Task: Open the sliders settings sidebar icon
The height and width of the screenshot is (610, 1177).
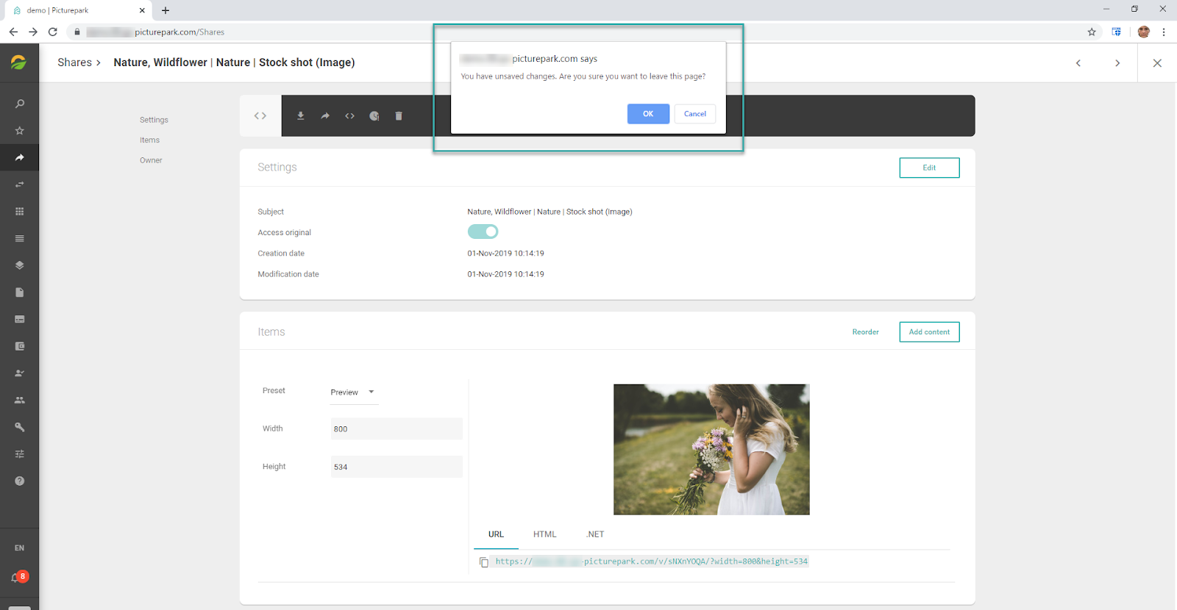Action: (20, 454)
